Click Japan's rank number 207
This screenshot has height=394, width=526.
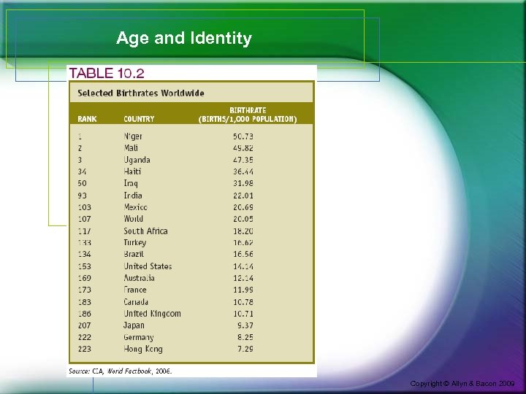pos(85,325)
